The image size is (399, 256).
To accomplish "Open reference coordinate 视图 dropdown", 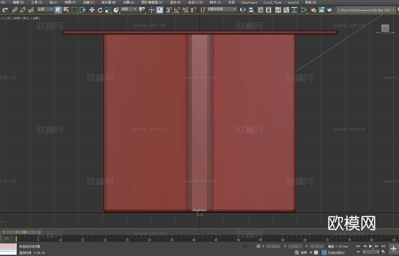I will click(x=129, y=9).
